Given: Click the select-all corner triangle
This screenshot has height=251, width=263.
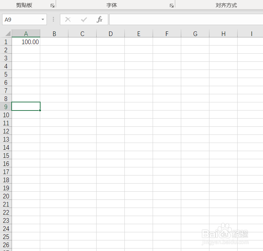Looking at the screenshot, I should (x=8, y=34).
